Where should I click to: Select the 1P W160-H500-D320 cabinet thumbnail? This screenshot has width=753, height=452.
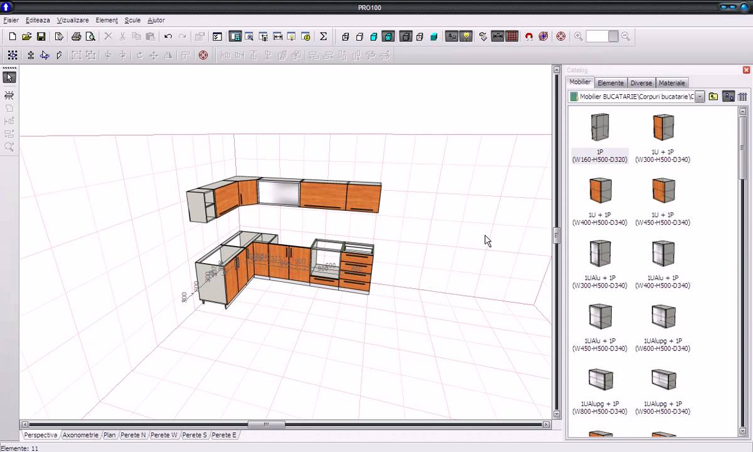[x=600, y=127]
